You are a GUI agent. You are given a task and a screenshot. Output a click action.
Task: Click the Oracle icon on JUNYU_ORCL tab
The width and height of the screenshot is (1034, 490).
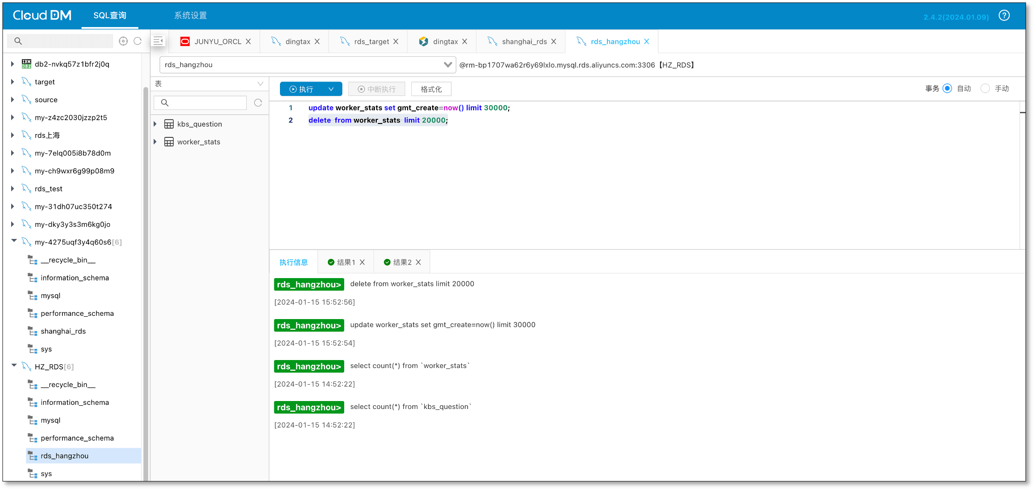[x=185, y=41]
